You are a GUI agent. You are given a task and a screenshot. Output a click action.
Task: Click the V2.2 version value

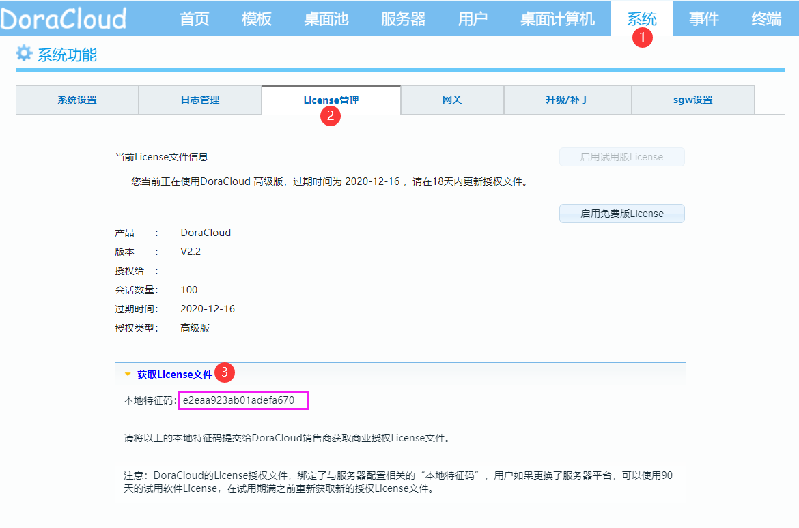pos(191,252)
